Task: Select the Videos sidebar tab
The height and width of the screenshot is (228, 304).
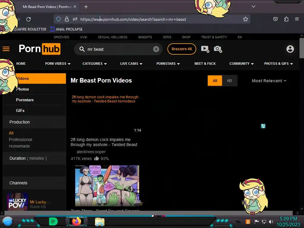Action: point(34,78)
